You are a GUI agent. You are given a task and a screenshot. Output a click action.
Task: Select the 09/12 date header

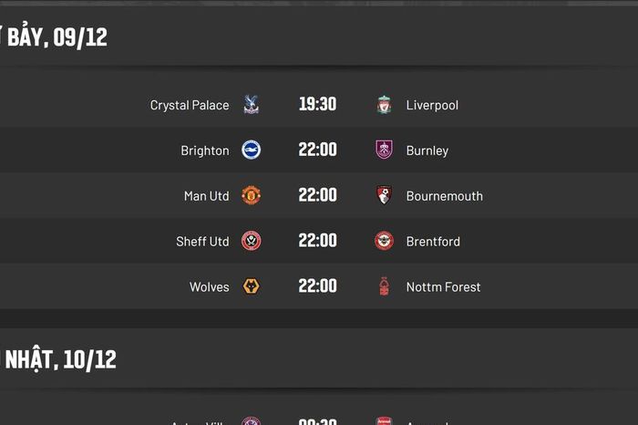point(54,37)
